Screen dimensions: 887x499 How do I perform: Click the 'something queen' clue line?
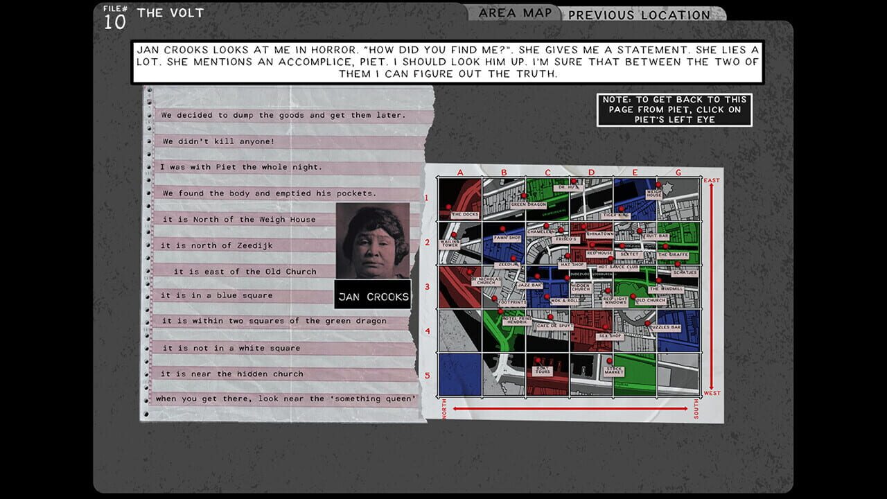coord(286,399)
